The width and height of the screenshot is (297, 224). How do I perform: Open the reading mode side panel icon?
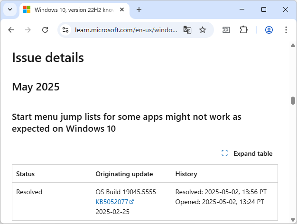(x=226, y=30)
